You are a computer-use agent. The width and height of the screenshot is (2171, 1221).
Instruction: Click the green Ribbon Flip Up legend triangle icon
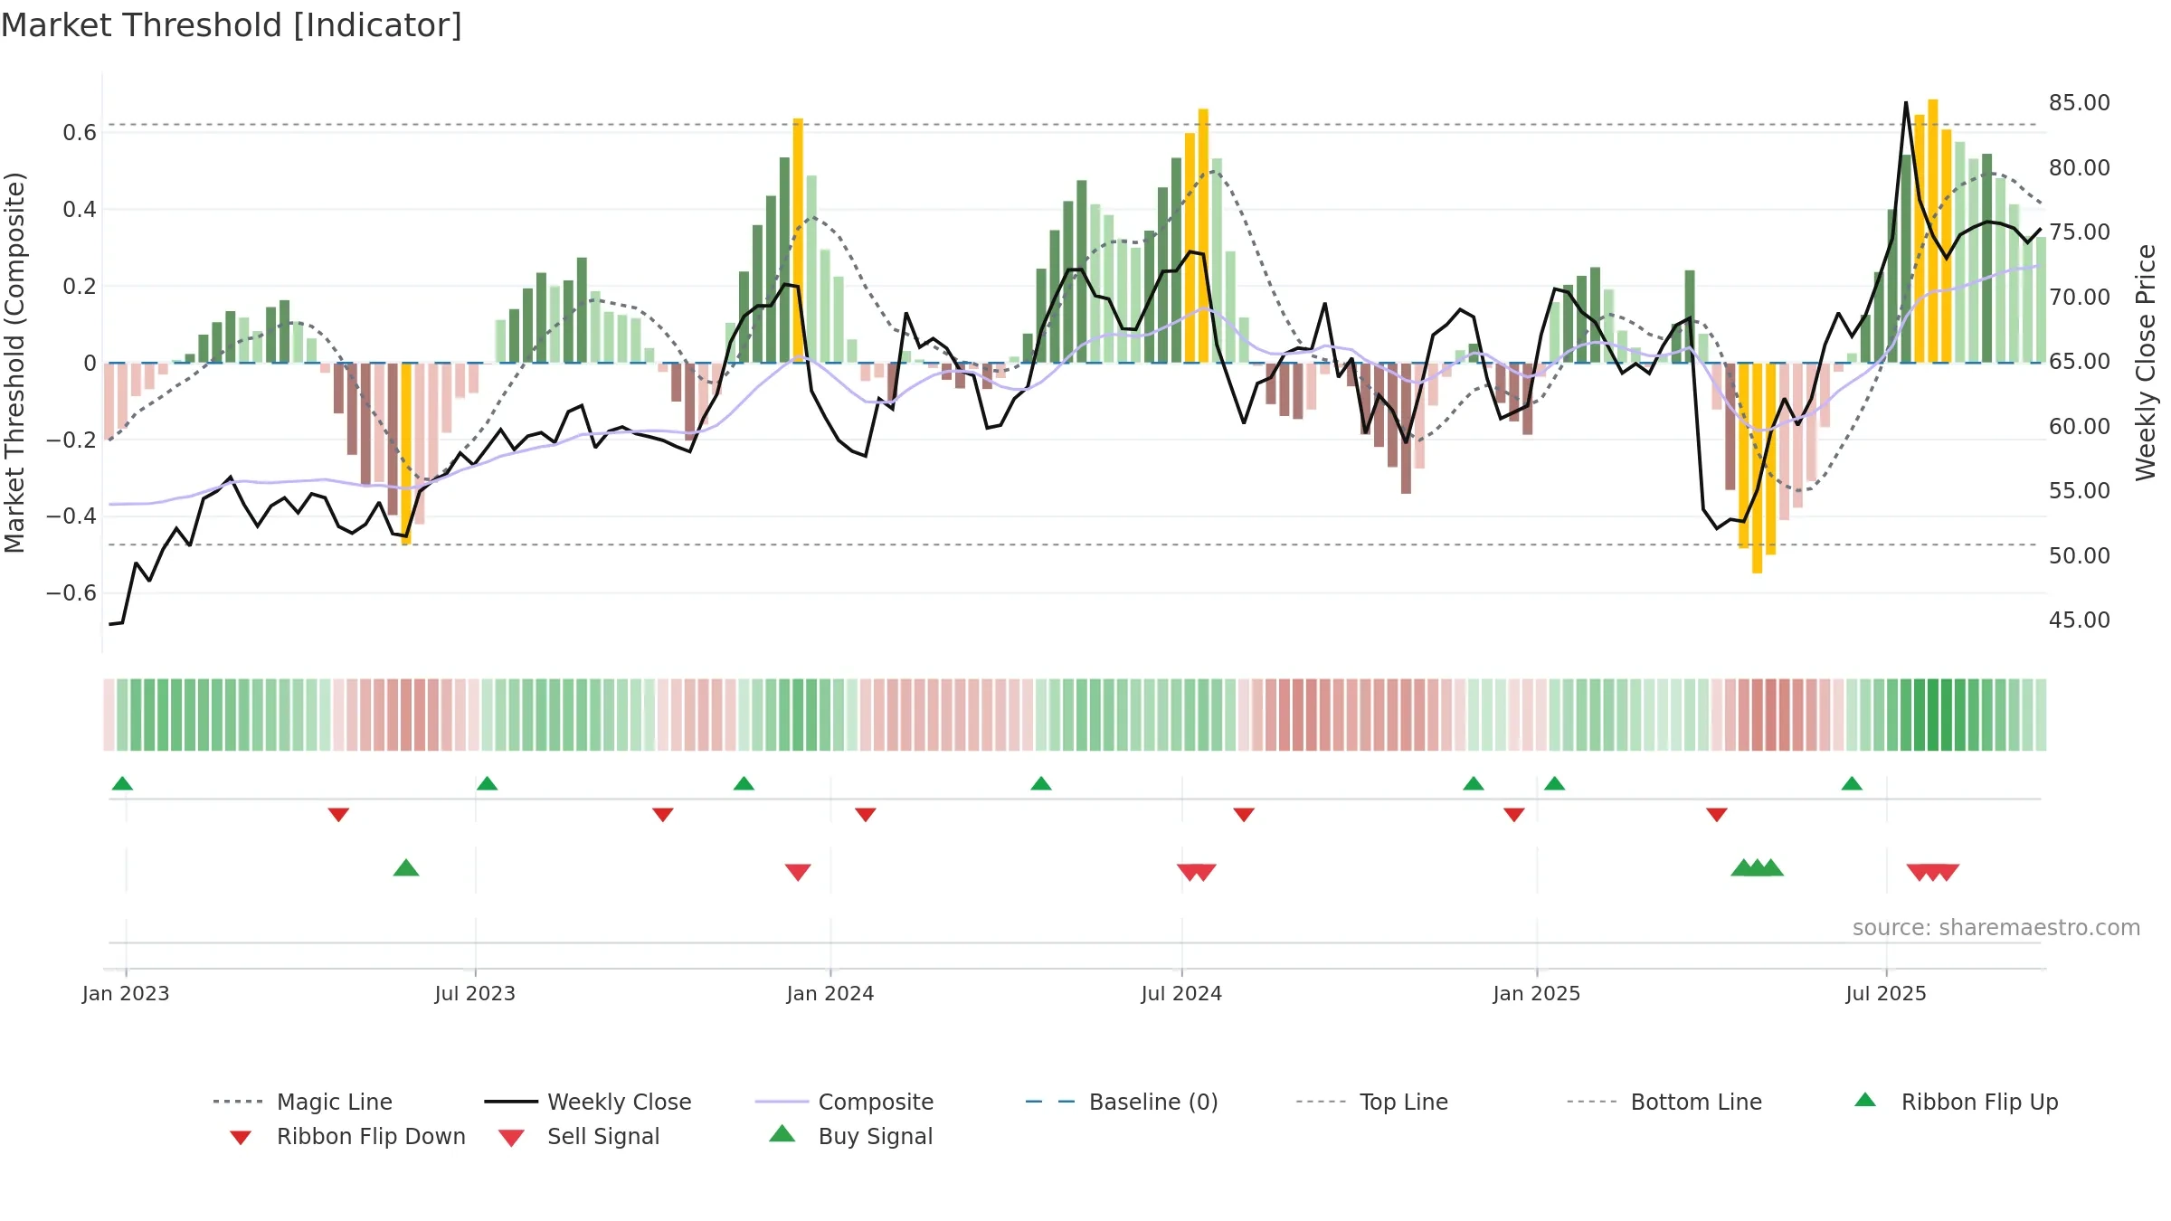point(1865,1100)
